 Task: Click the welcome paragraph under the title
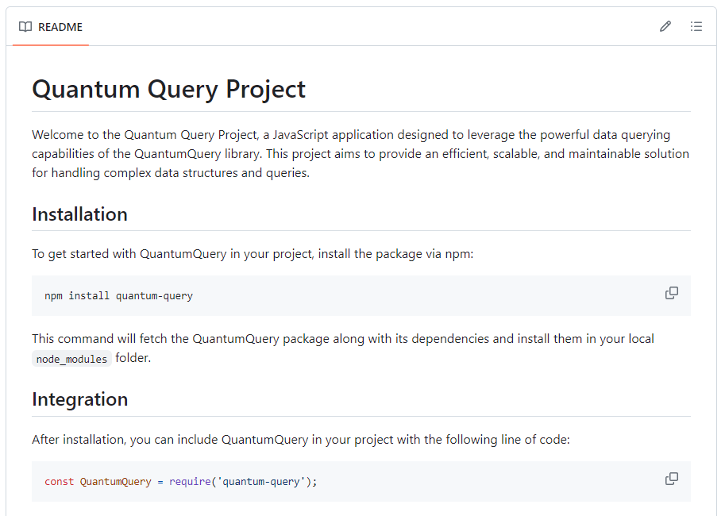tap(361, 153)
